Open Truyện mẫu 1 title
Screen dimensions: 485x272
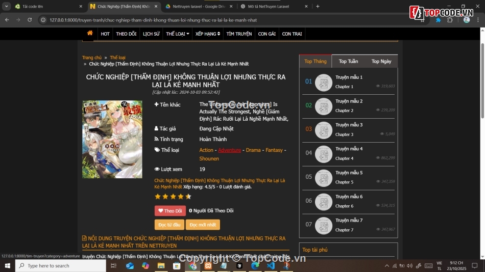[349, 77]
